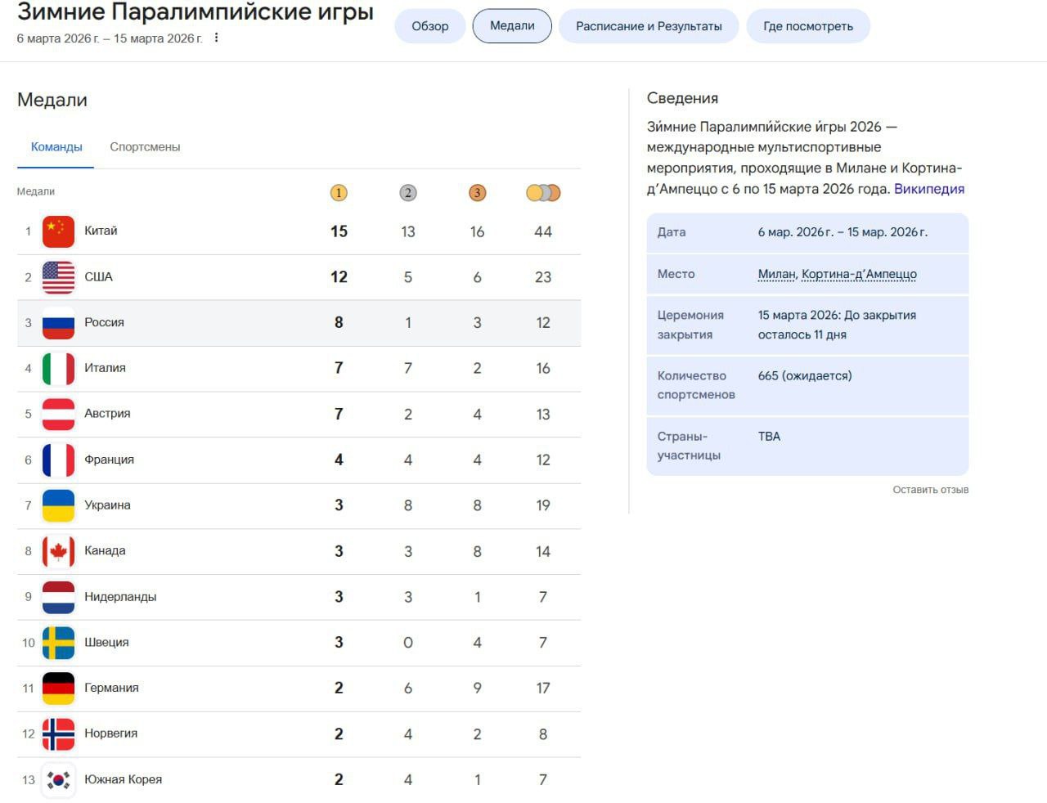1047x803 pixels.
Task: Click the total medals column icon
Action: 543,193
